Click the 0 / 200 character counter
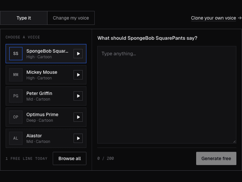Viewport: 242px width, 182px height. [x=105, y=158]
